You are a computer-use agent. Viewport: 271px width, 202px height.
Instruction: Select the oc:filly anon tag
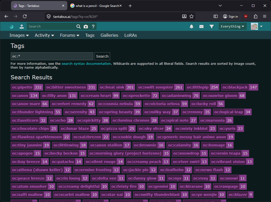coord(59,95)
